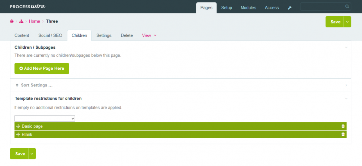
Task: Delete the Basic page template restriction
Action: click(x=343, y=126)
